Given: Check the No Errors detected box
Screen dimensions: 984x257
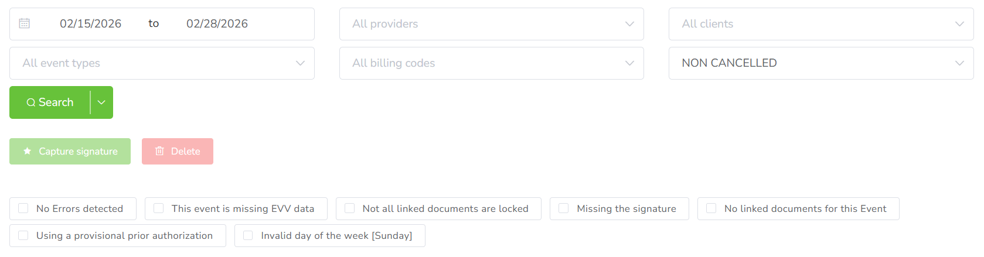Looking at the screenshot, I should coord(23,208).
